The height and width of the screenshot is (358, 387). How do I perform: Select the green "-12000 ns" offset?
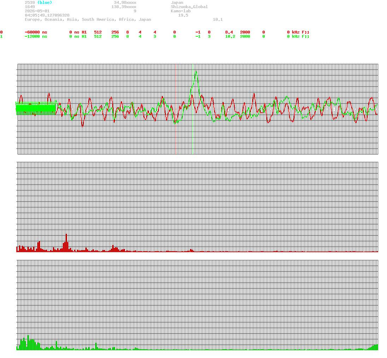click(36, 36)
